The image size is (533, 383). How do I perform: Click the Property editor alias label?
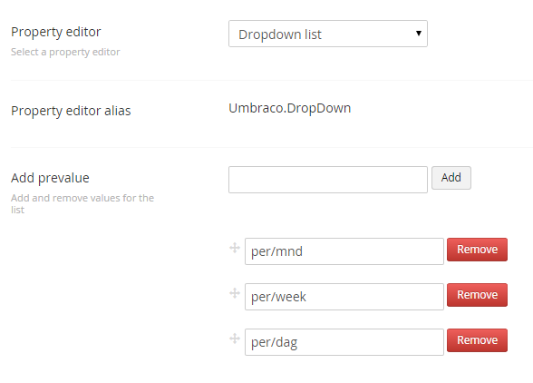click(x=71, y=111)
